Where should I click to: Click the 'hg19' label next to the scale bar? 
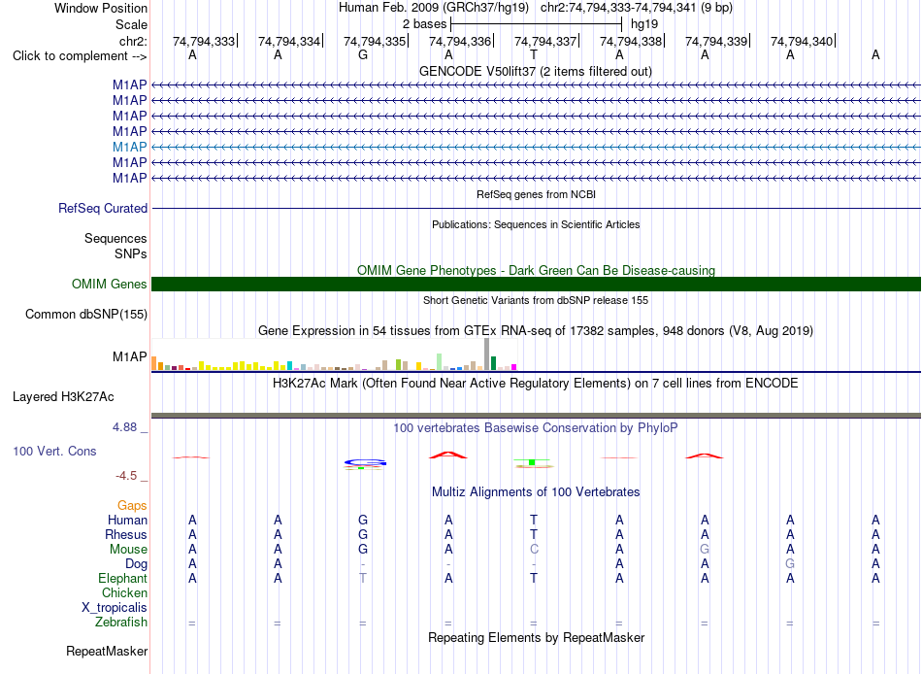(x=644, y=24)
